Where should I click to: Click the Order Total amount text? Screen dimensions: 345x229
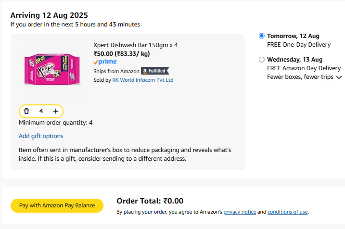(150, 201)
